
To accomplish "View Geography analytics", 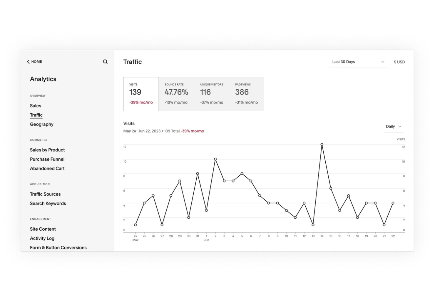I will click(x=41, y=124).
